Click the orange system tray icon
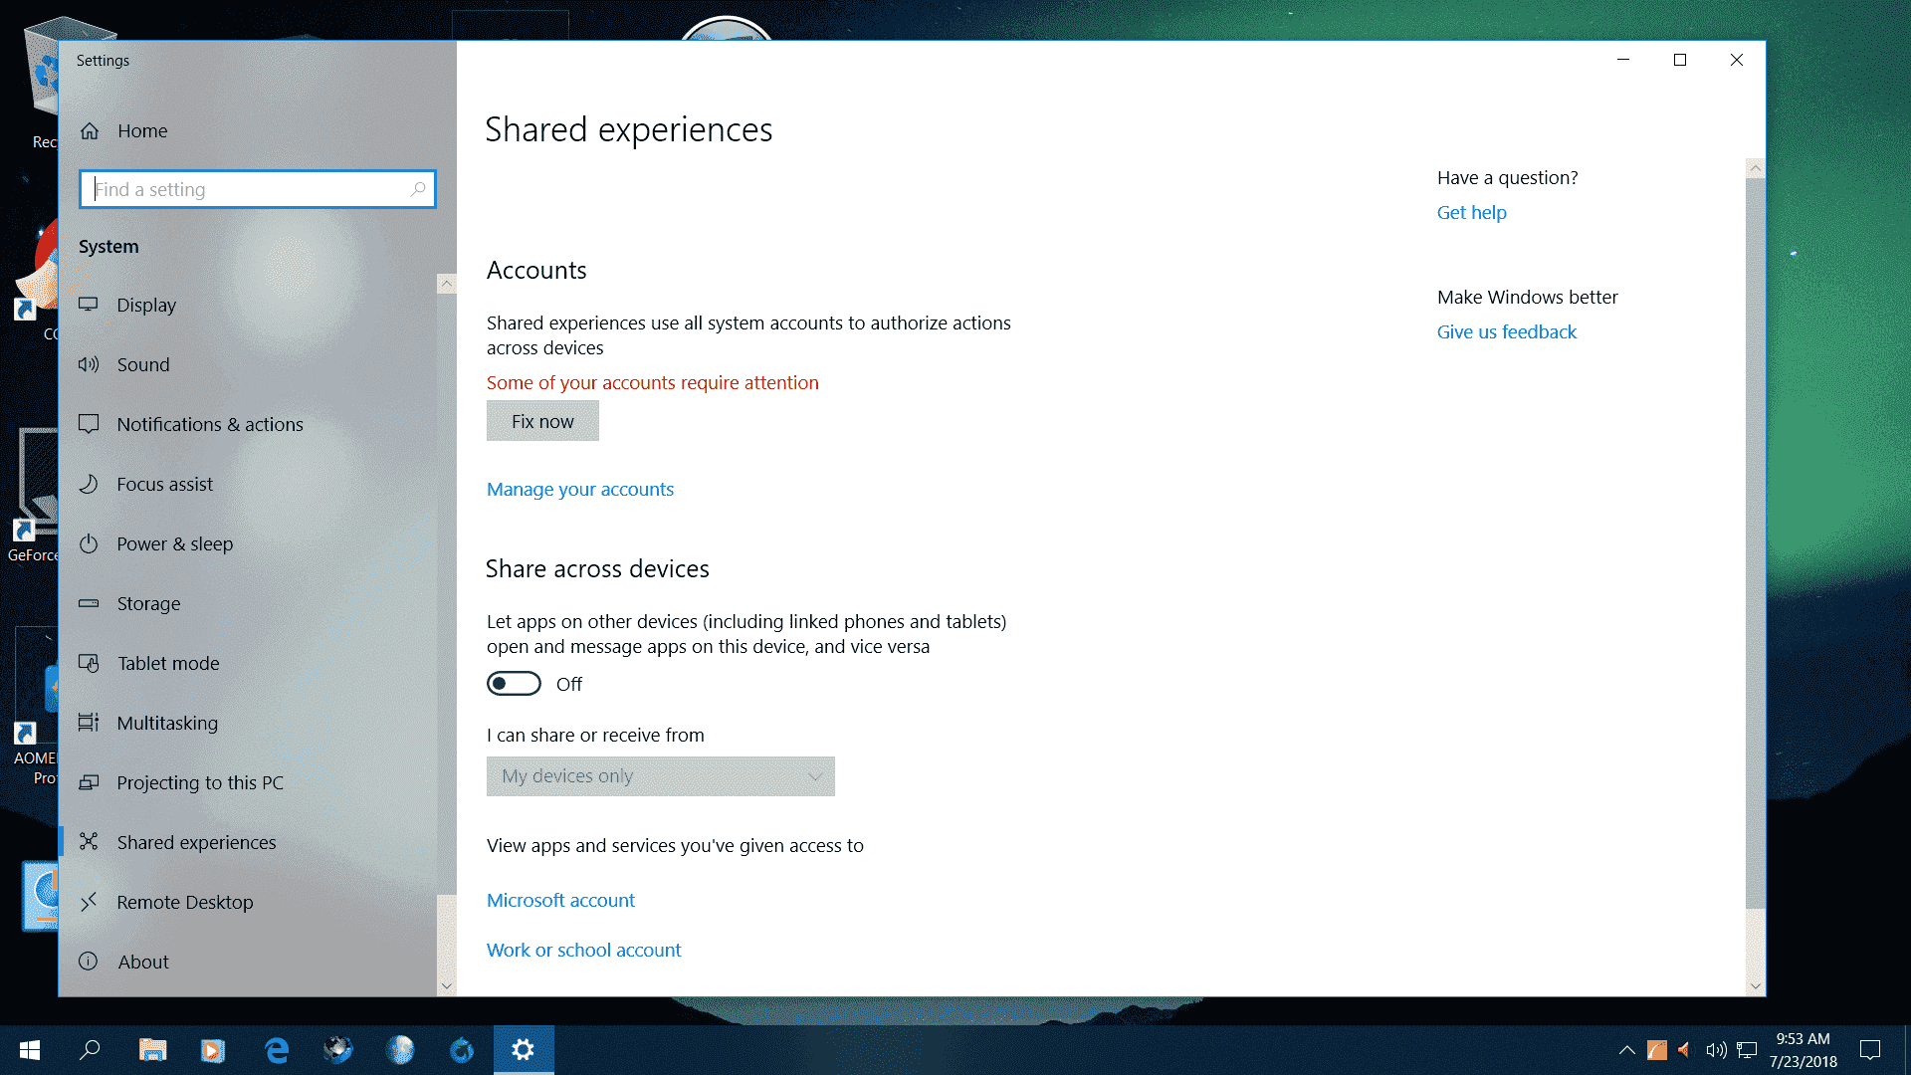The image size is (1911, 1075). (1657, 1050)
